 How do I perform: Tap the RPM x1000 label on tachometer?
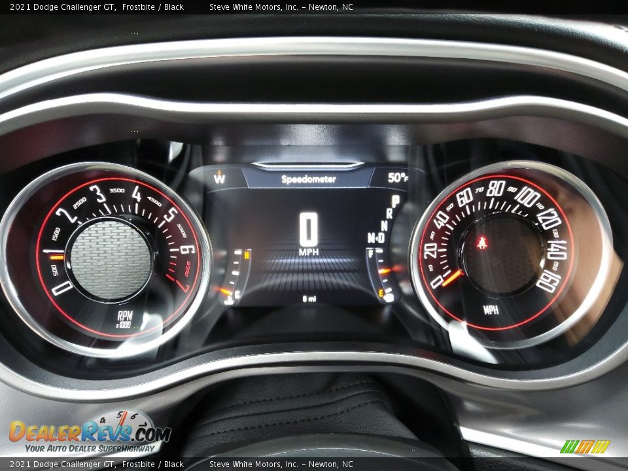[124, 319]
